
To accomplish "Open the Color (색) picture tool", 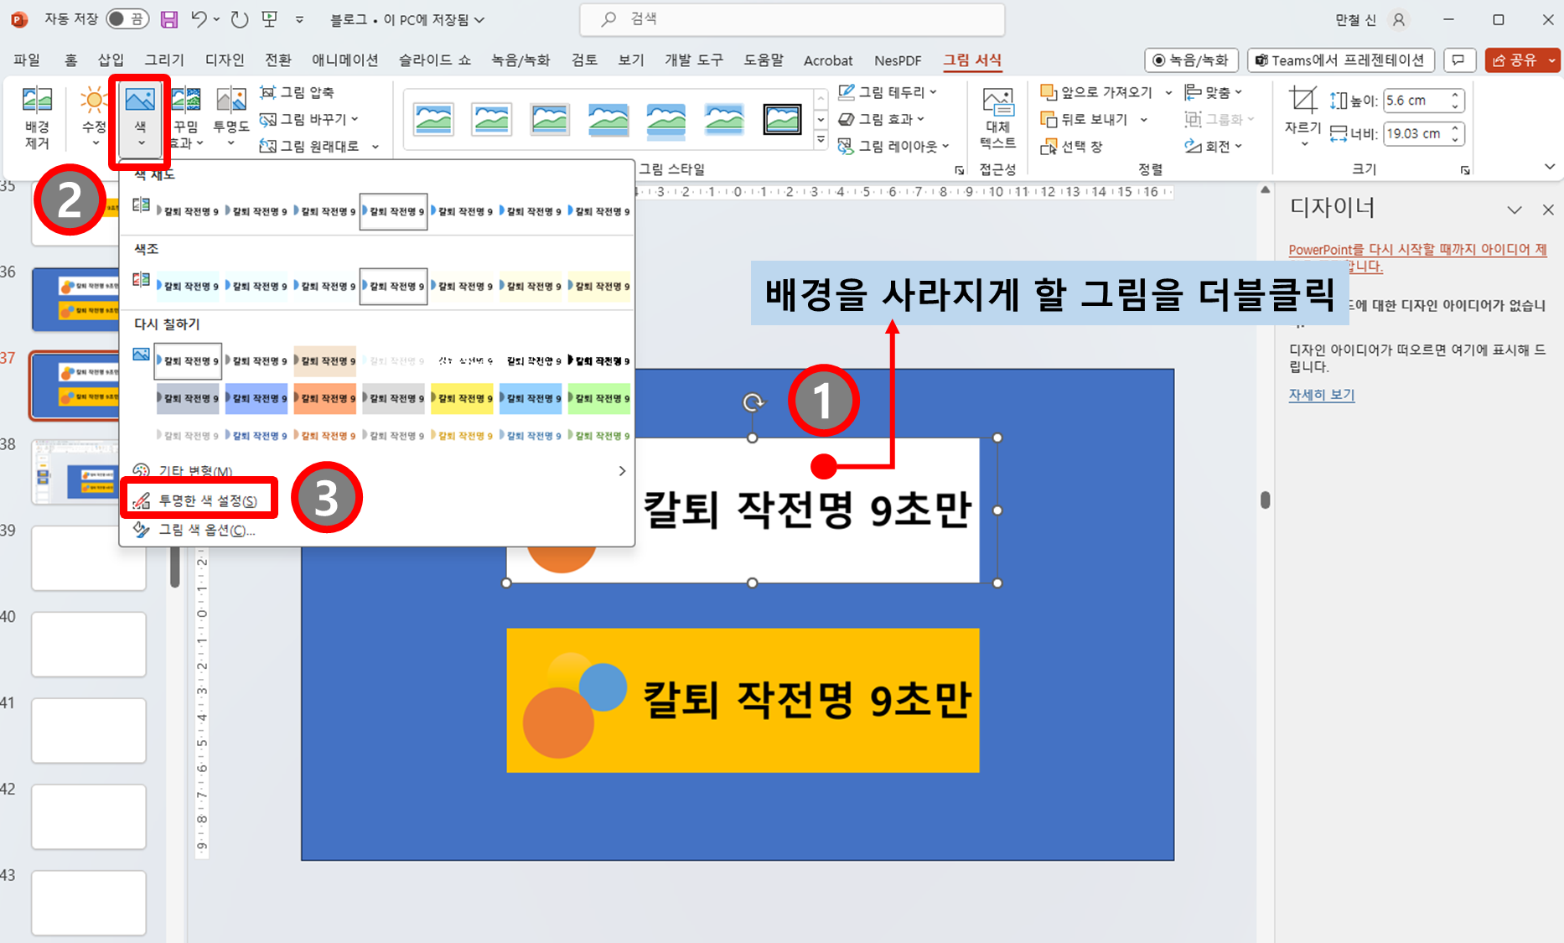I will click(140, 117).
